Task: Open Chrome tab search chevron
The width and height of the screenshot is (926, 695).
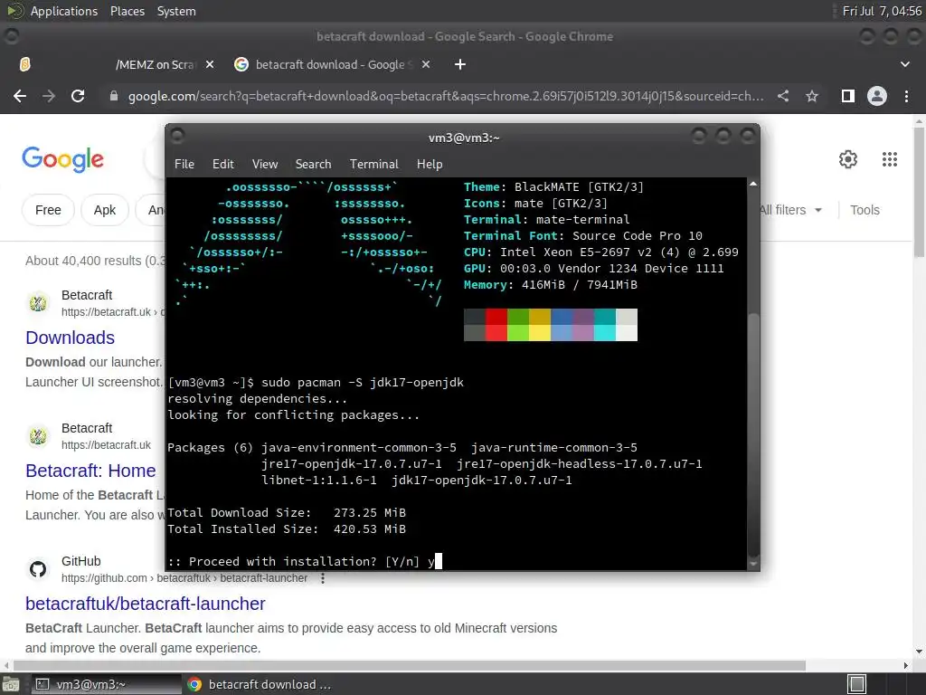Action: pos(904,64)
